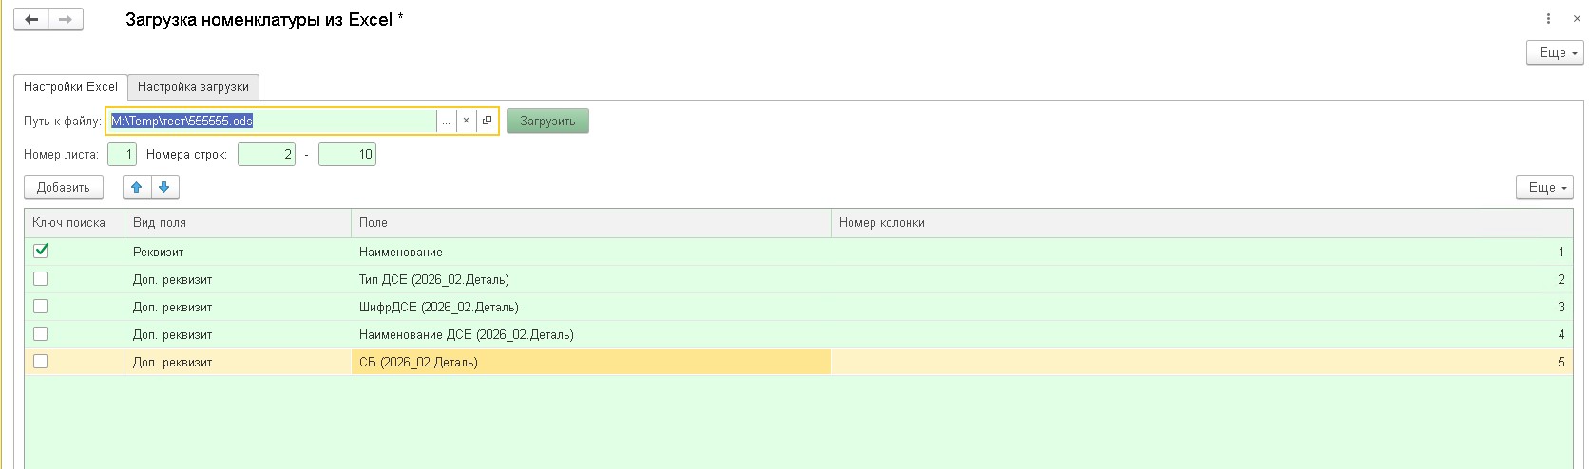This screenshot has height=469, width=1590.
Task: Click the Добавить button
Action: pos(64,187)
